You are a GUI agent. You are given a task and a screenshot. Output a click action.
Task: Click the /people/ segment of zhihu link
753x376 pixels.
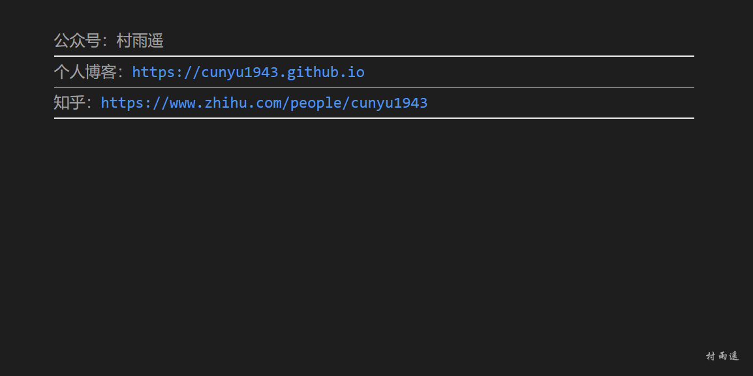pos(316,102)
